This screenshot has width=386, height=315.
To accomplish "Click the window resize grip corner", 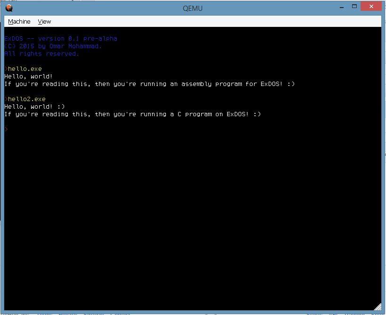I will [x=378, y=306].
